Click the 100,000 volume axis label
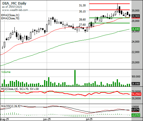This screenshot has height=121, width=143. click(136, 77)
